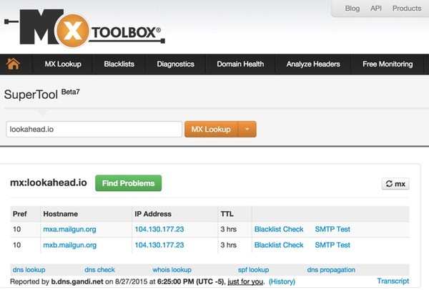Run Blacklist Check for mxb.mailgun.org
The height and width of the screenshot is (290, 429).
[279, 245]
